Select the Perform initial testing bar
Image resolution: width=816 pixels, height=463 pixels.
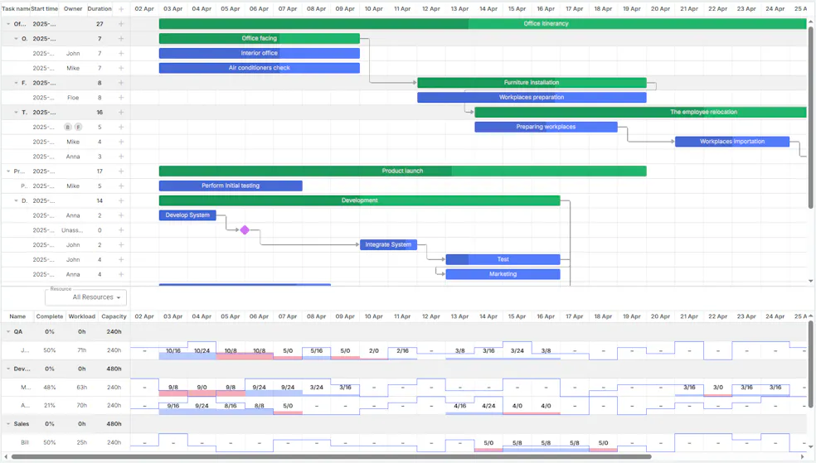231,186
